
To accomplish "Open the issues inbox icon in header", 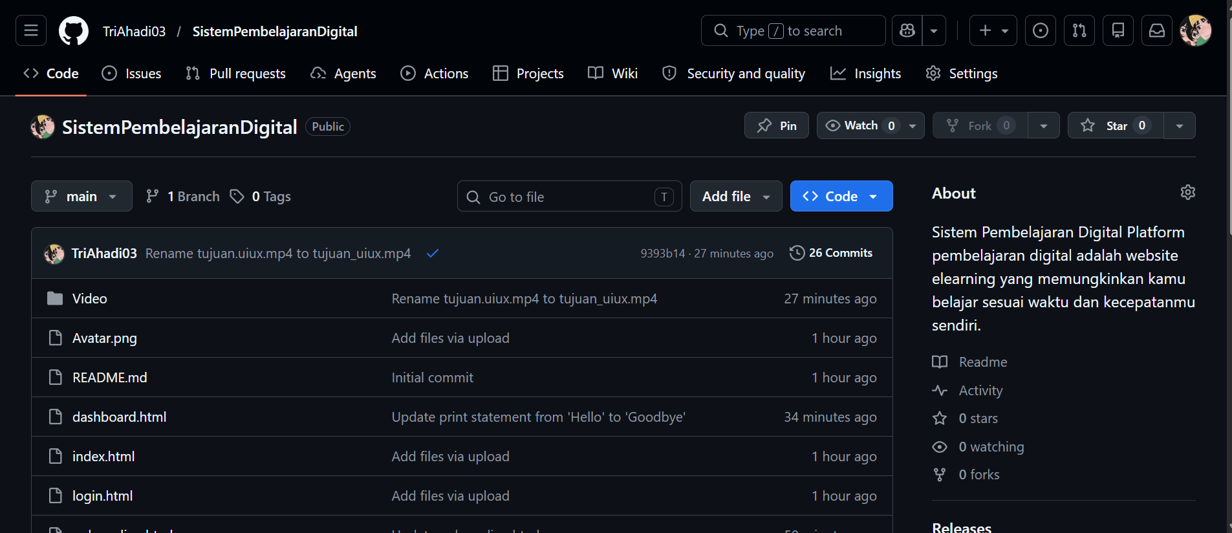I will coord(1041,30).
